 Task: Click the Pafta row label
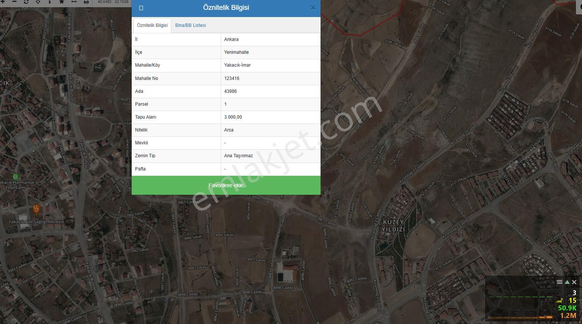[140, 169]
